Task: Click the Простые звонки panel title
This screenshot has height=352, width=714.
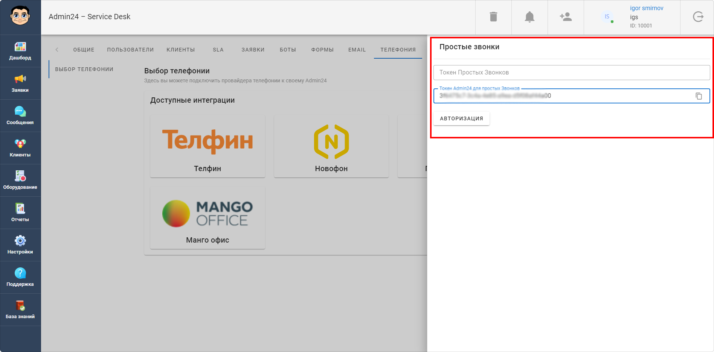Action: pyautogui.click(x=469, y=47)
